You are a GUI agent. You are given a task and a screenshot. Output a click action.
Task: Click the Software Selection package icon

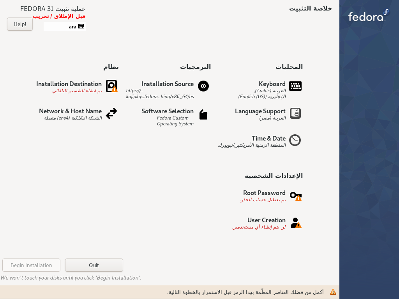coord(203,114)
